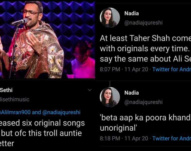Image resolution: width=191 pixels, height=151 pixels.
Task: Expand the chevron menu on Sethi's tweet
Action: 90,90
